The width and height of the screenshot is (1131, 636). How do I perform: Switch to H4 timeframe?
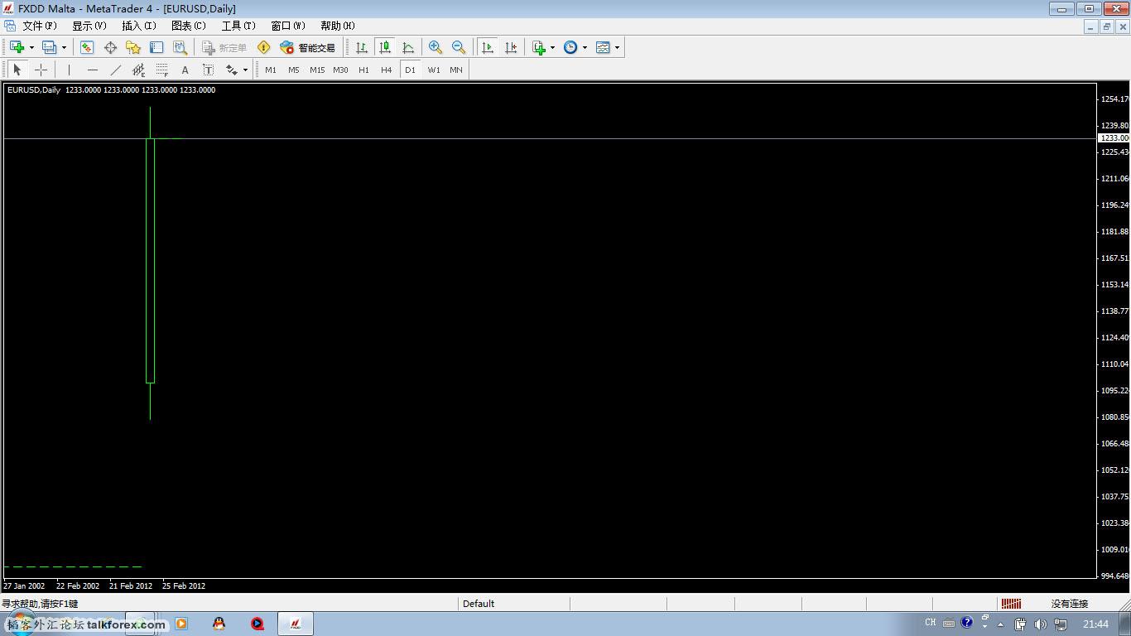tap(387, 70)
